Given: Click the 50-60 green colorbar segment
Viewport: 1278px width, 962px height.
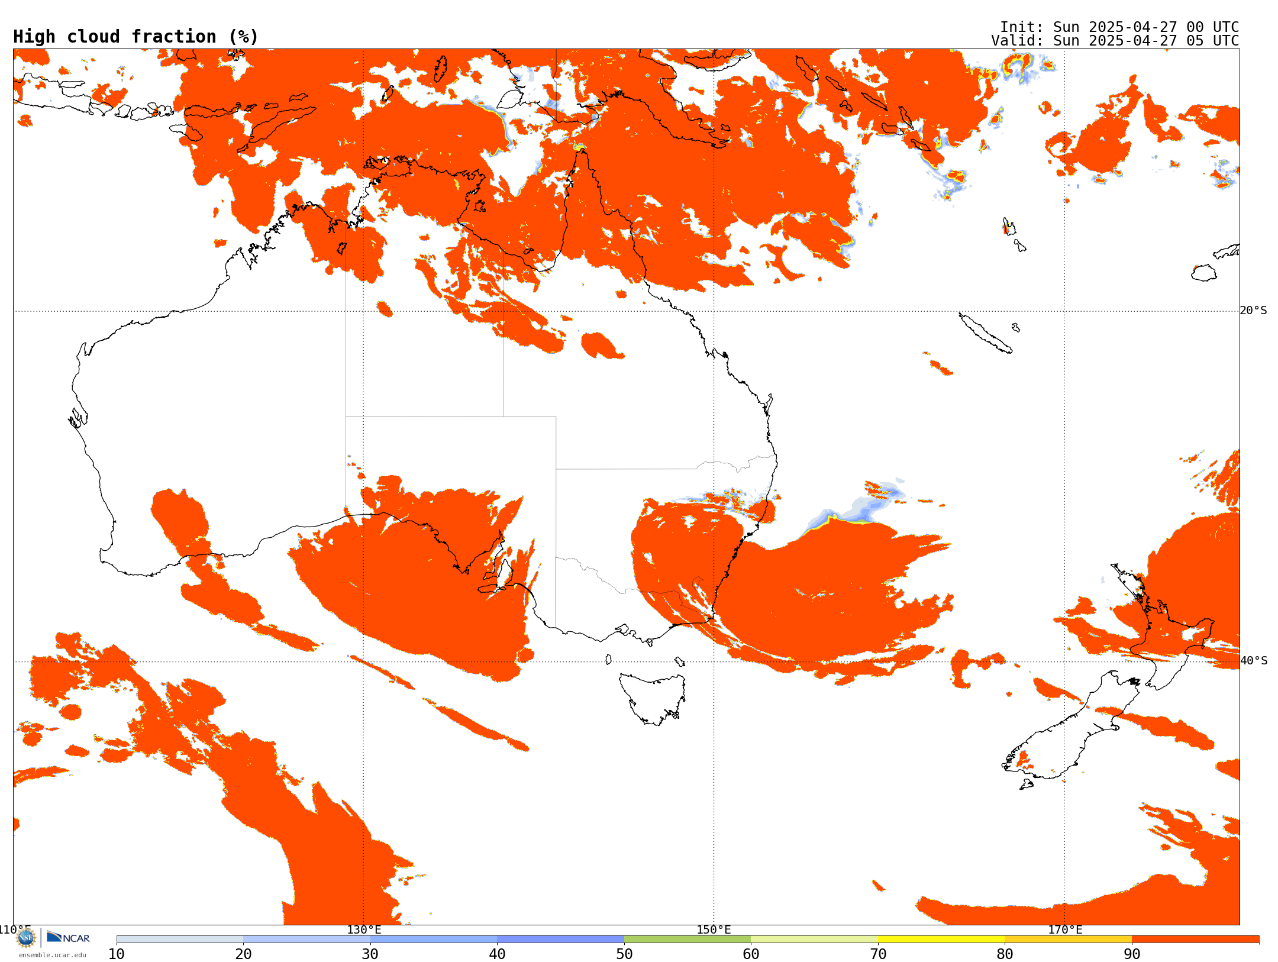Looking at the screenshot, I should 688,940.
